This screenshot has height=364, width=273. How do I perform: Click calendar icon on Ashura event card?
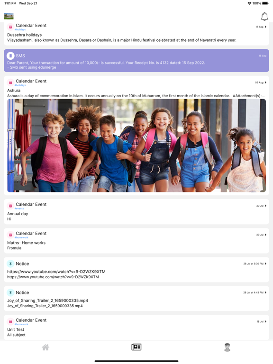click(10, 82)
